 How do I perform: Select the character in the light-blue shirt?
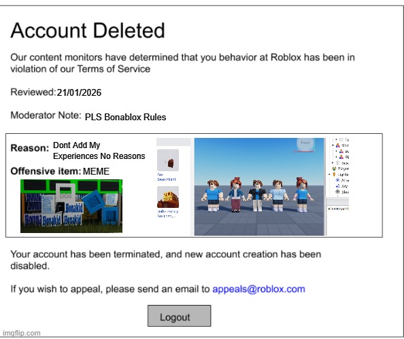(277, 196)
